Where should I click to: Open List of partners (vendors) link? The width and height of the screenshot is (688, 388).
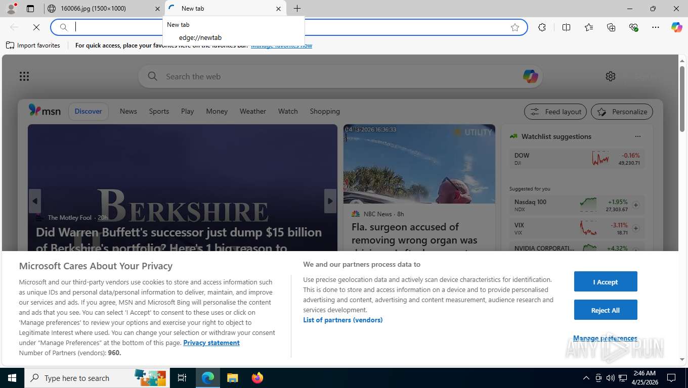[x=343, y=320]
